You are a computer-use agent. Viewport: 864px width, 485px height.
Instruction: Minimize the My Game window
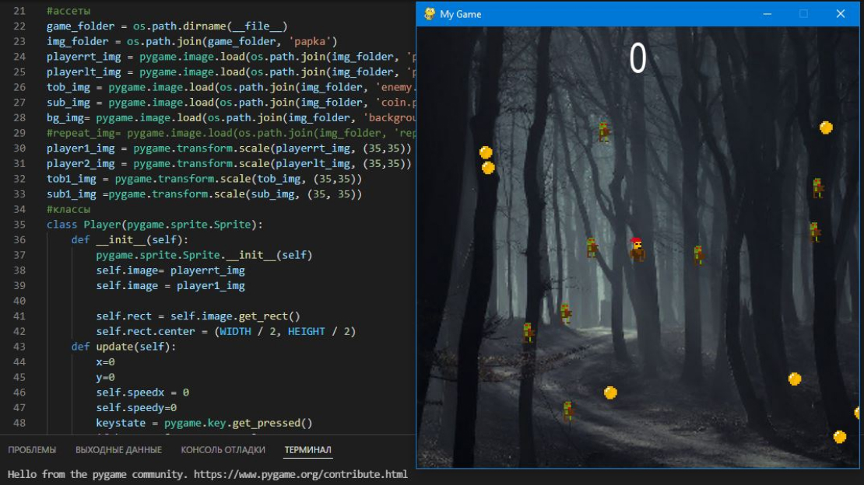point(767,14)
